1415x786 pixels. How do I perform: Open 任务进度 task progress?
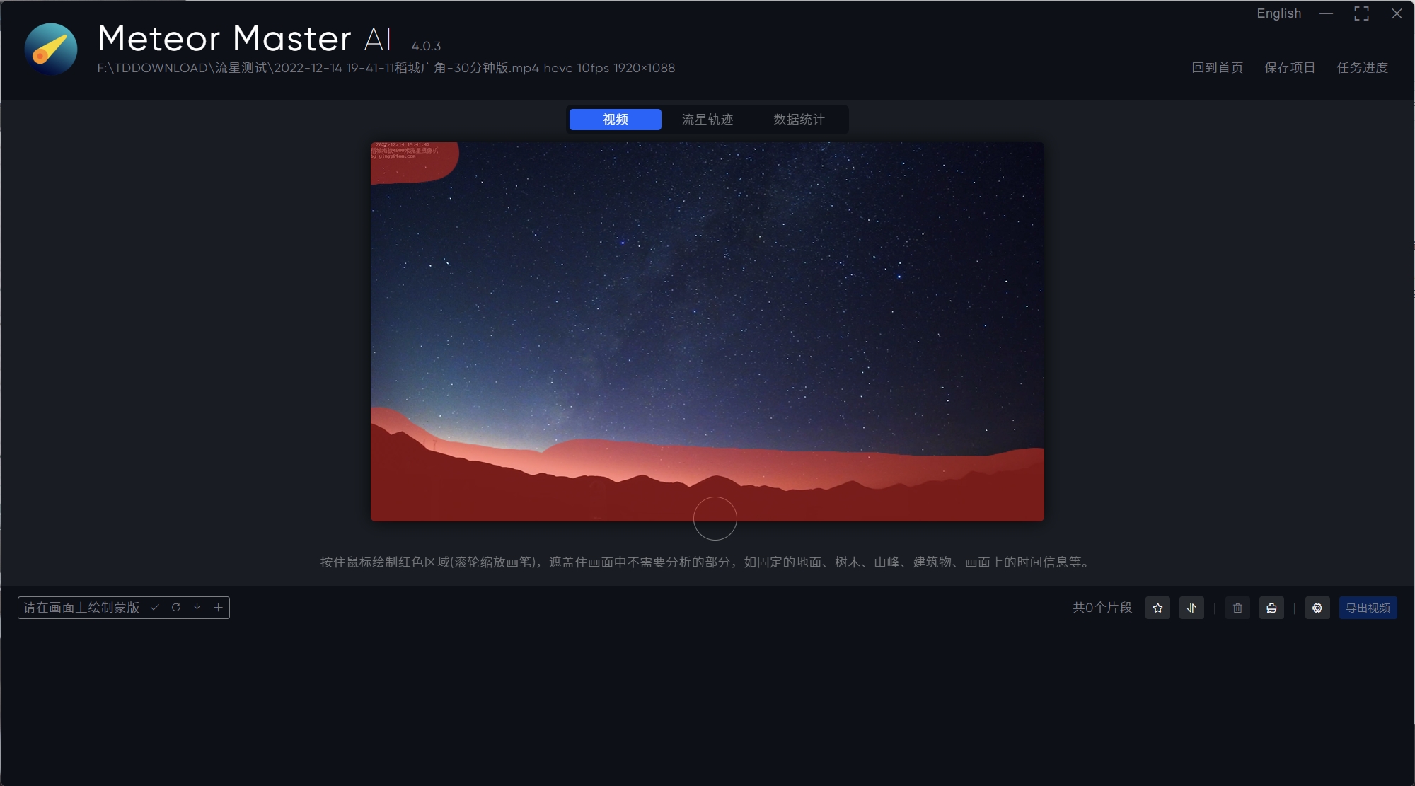coord(1362,68)
